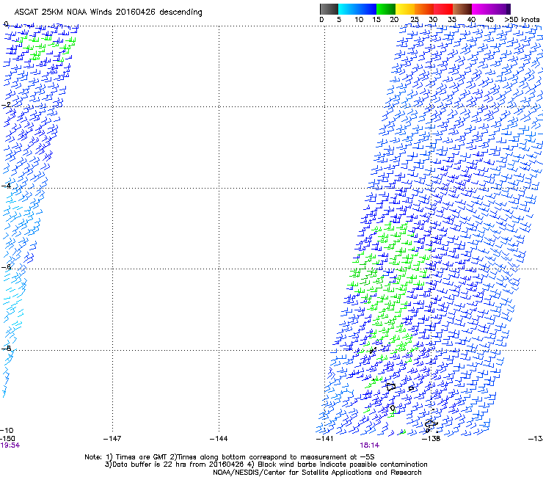Click the yellow 20-25 knots legend segment
Viewport: 543px width, 477px height.
pos(405,9)
